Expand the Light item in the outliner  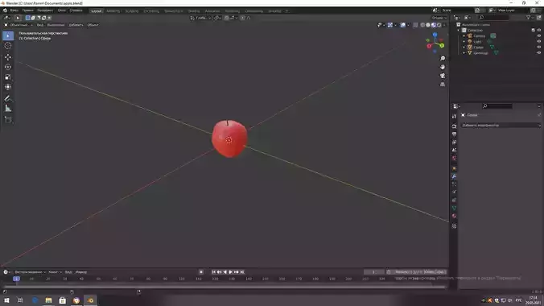(464, 41)
